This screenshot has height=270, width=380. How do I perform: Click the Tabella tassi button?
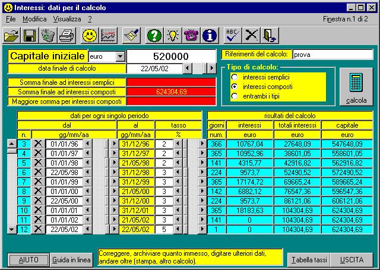pyautogui.click(x=308, y=260)
